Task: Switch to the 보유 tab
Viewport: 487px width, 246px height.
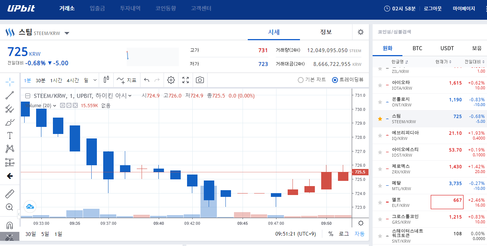Action: click(477, 48)
